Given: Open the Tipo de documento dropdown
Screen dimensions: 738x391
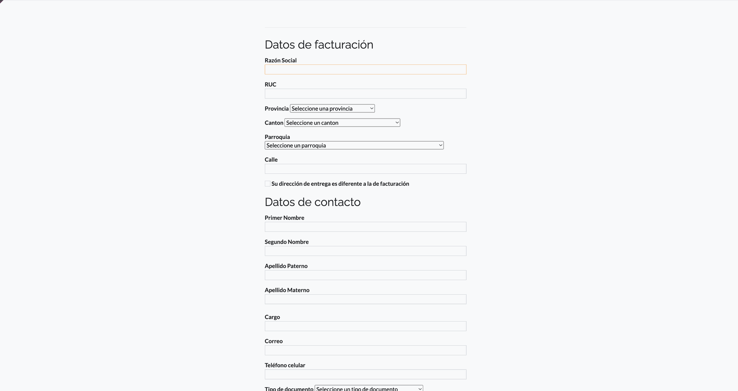Looking at the screenshot, I should point(369,388).
